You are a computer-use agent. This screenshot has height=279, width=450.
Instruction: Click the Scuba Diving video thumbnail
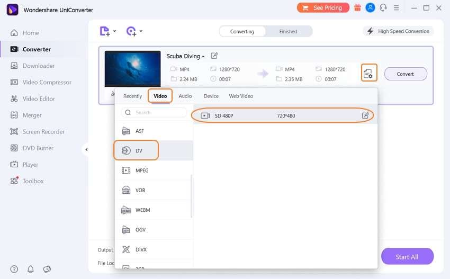tap(132, 69)
